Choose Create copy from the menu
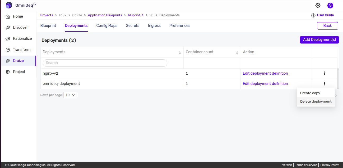The width and height of the screenshot is (343, 168). coord(310,93)
